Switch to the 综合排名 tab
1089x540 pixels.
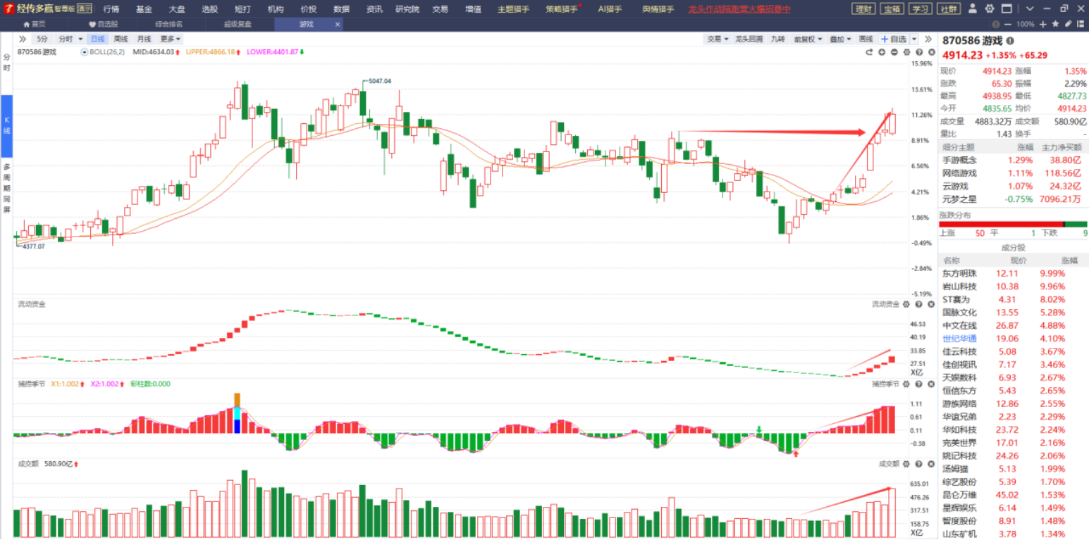pyautogui.click(x=168, y=24)
